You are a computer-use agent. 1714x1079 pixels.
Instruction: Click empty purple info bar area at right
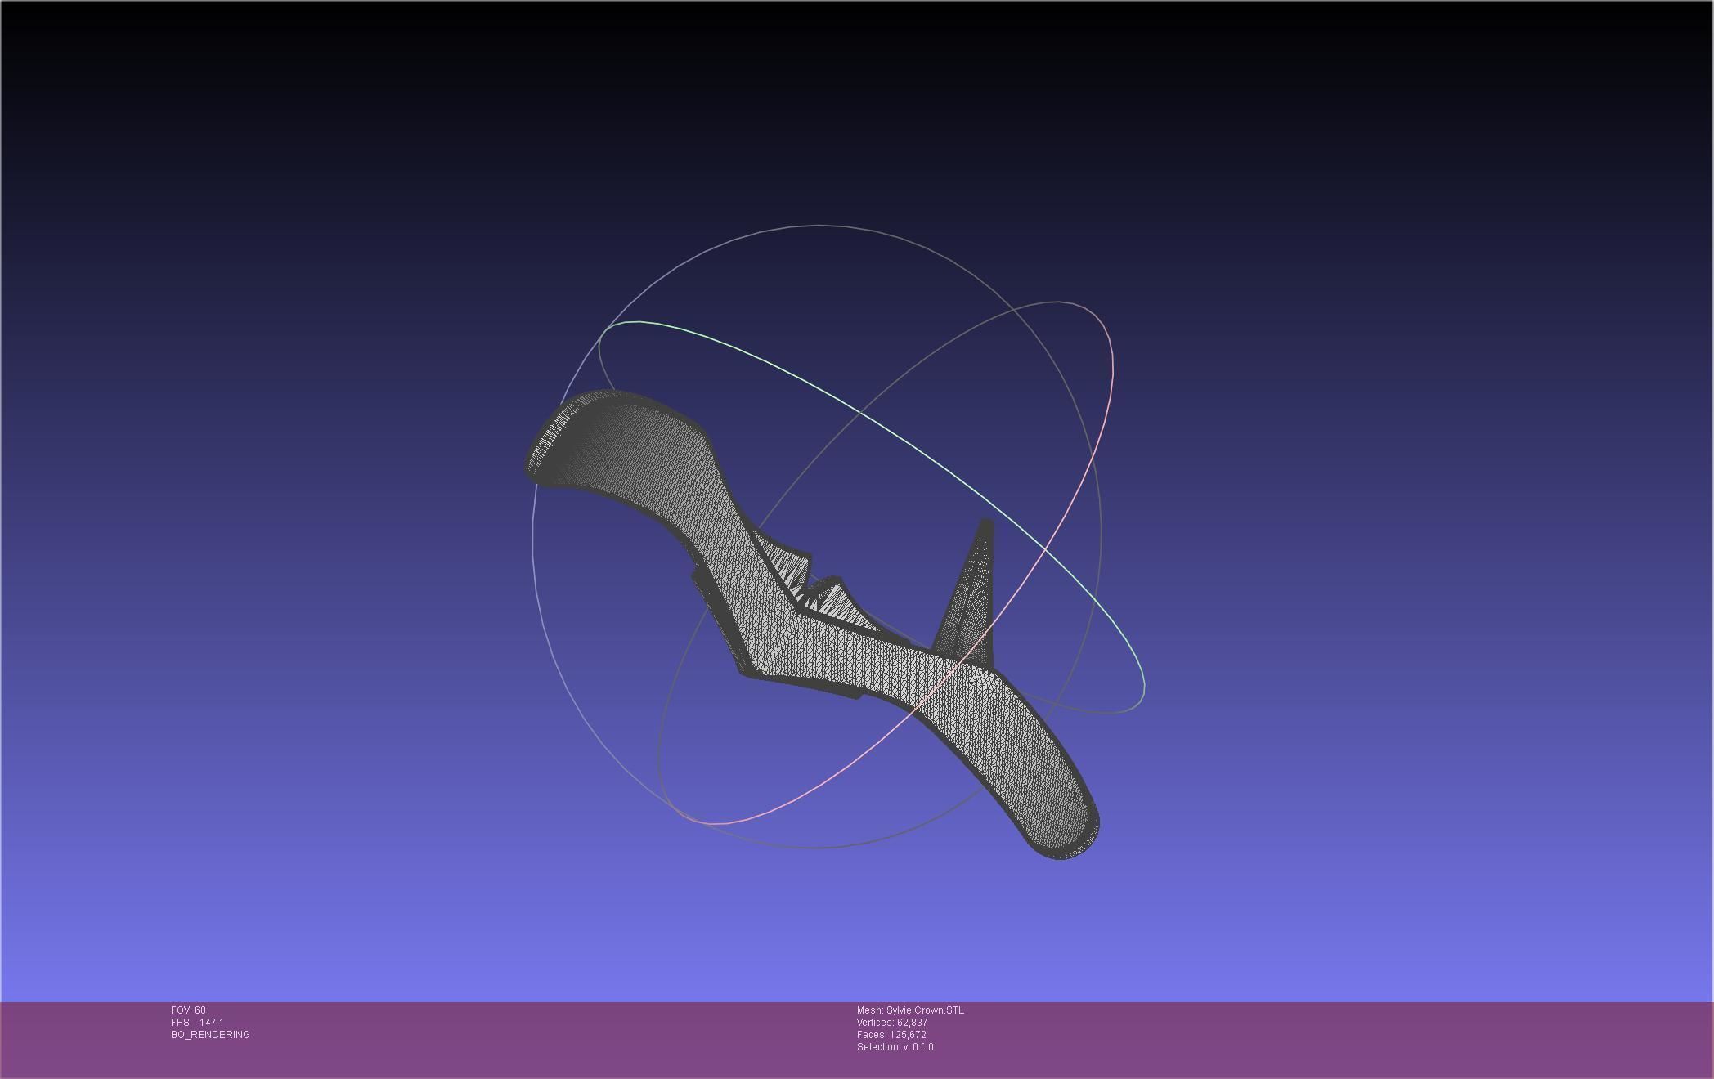click(x=1390, y=1038)
